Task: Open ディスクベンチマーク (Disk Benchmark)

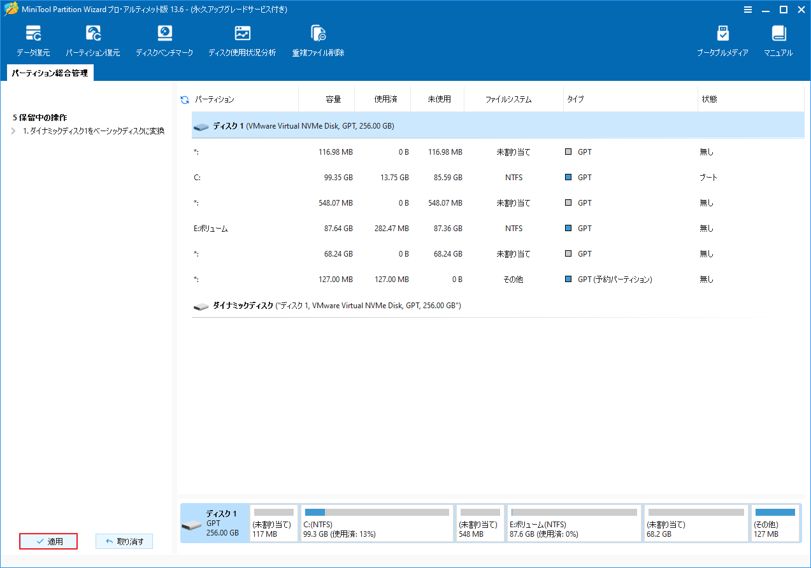Action: [164, 41]
